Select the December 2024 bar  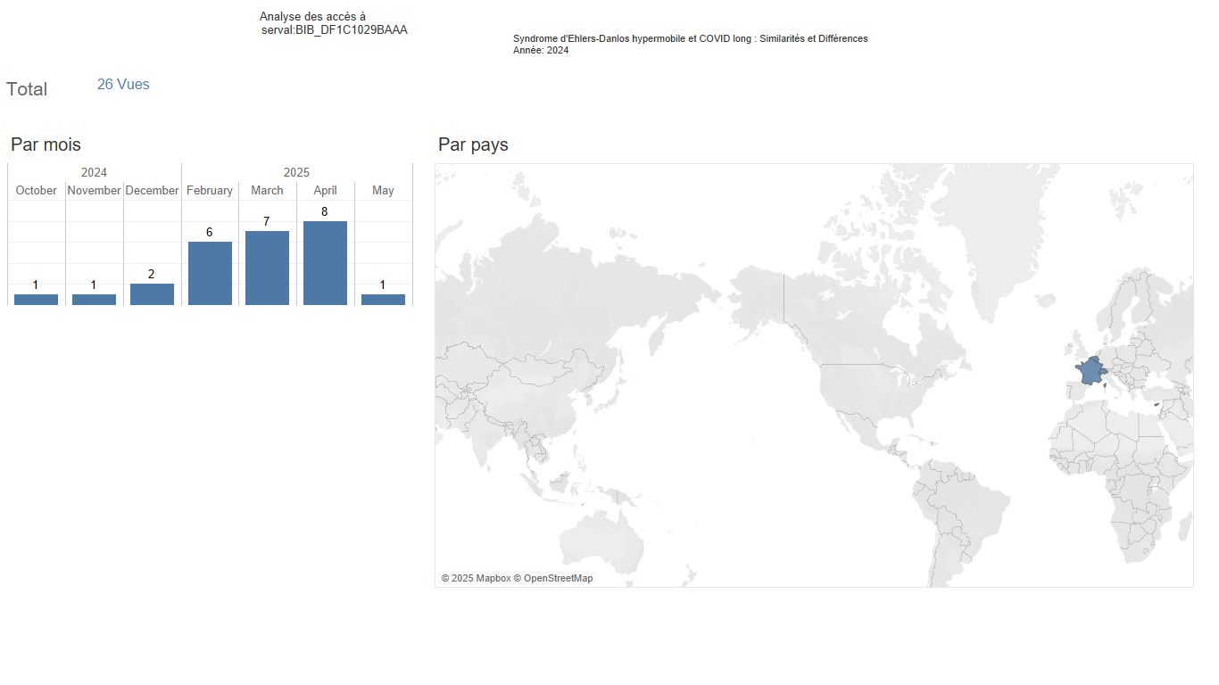[x=152, y=294]
